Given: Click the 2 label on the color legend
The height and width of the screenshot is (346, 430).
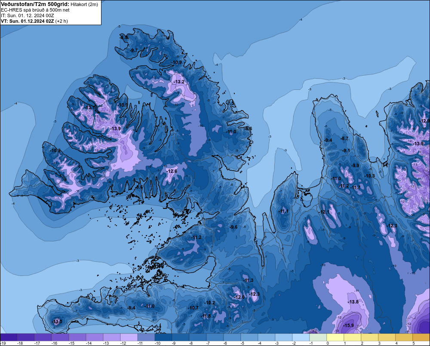Looking at the screenshot, I should (x=362, y=343).
